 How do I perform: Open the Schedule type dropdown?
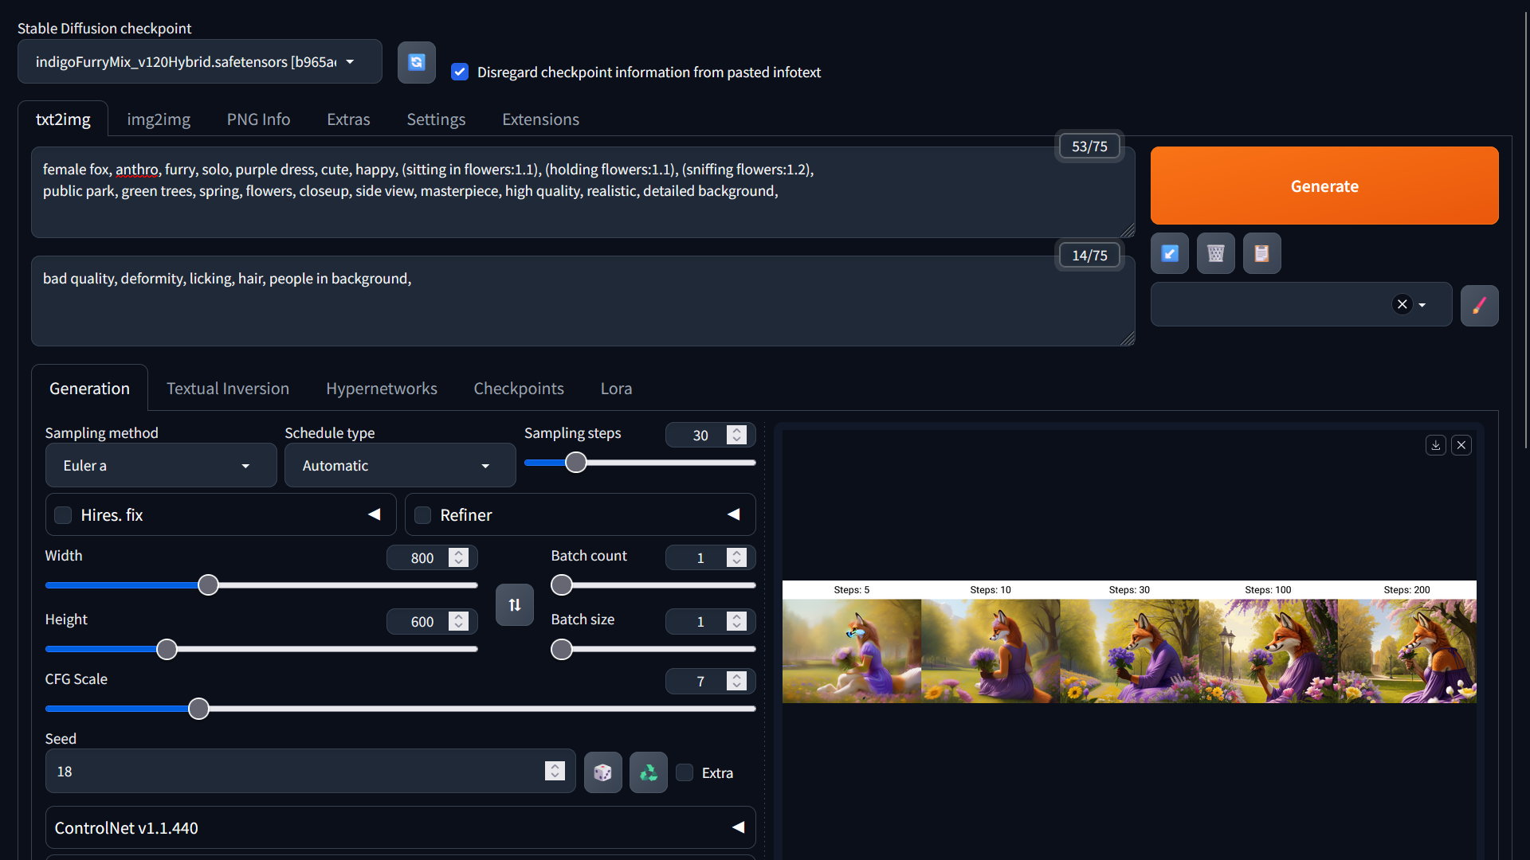click(399, 466)
